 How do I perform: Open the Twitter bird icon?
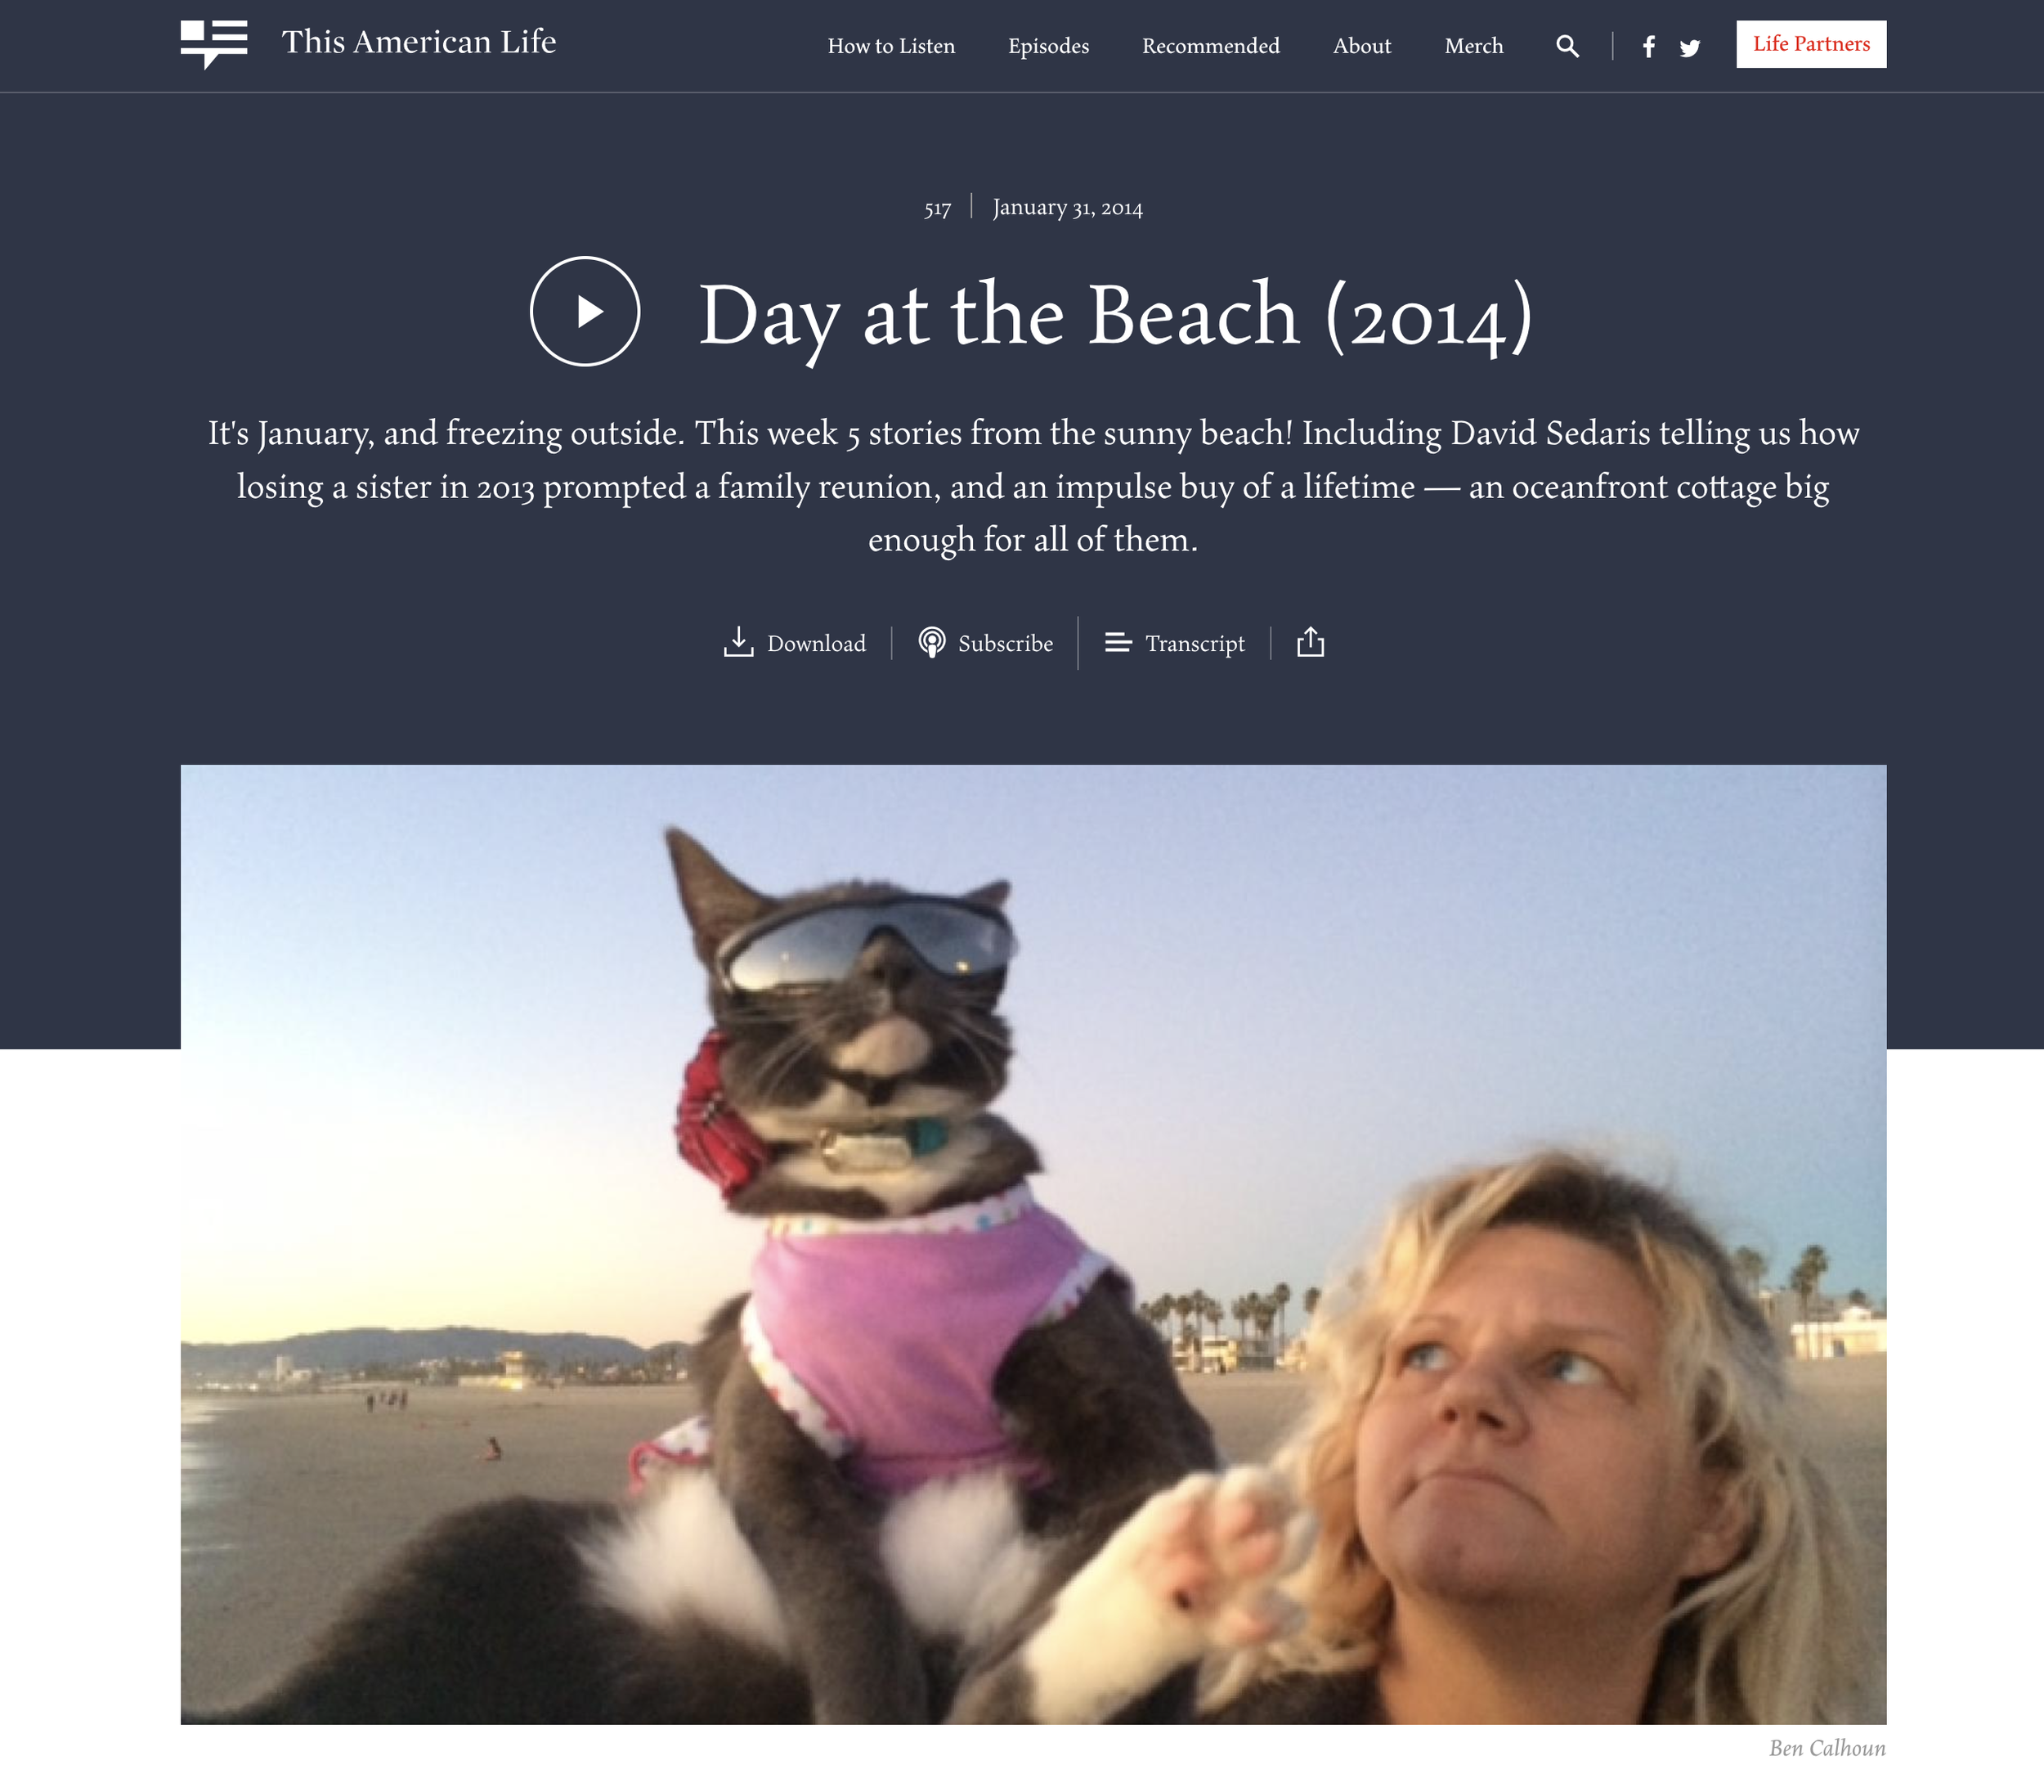[1689, 48]
